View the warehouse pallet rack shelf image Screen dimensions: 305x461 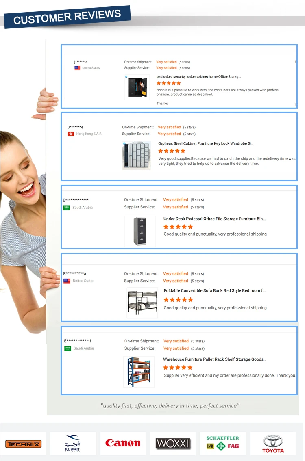139,372
